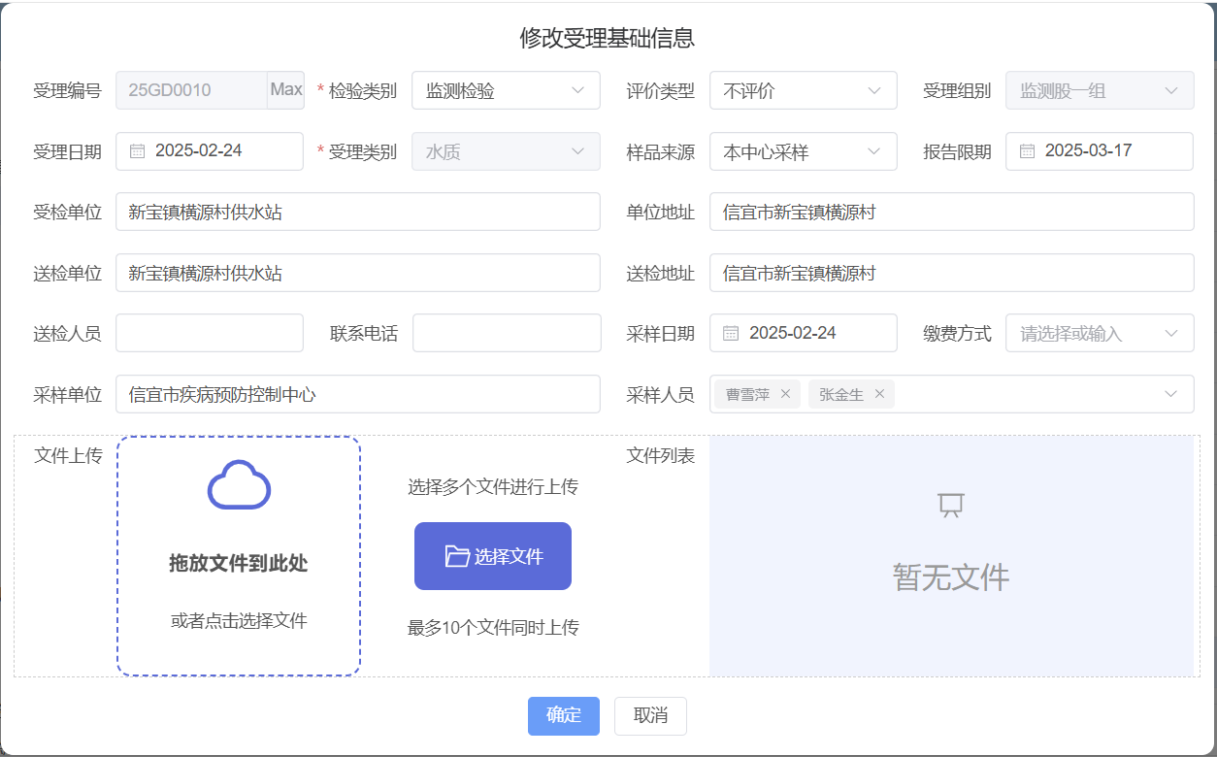The image size is (1217, 757).
Task: Click the 拖放文件到此处 drop zone text
Action: click(239, 564)
